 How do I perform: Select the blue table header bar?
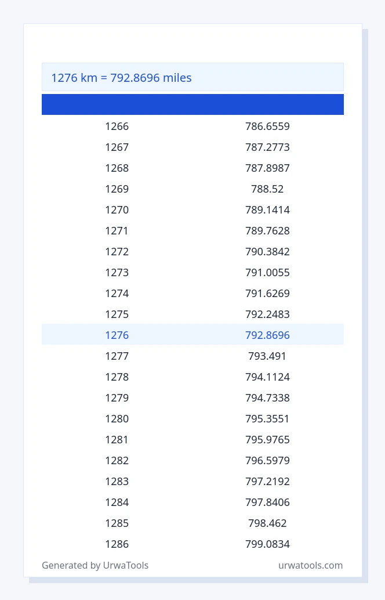click(192, 104)
